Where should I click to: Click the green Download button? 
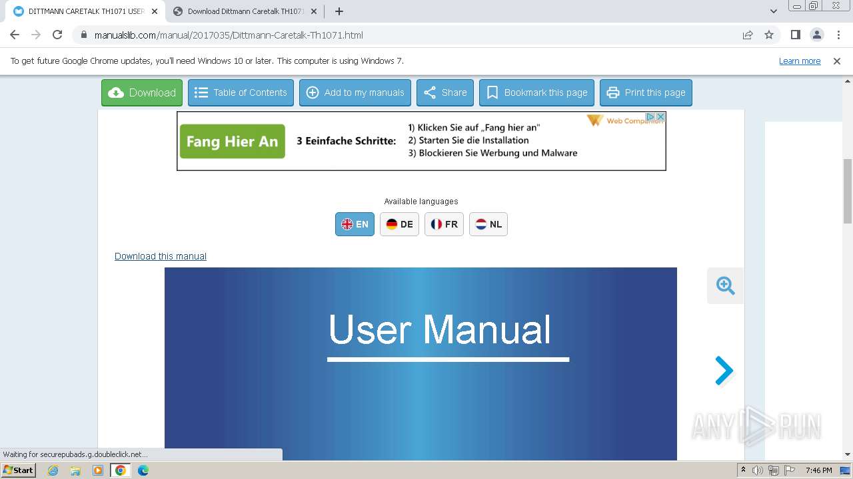click(142, 92)
